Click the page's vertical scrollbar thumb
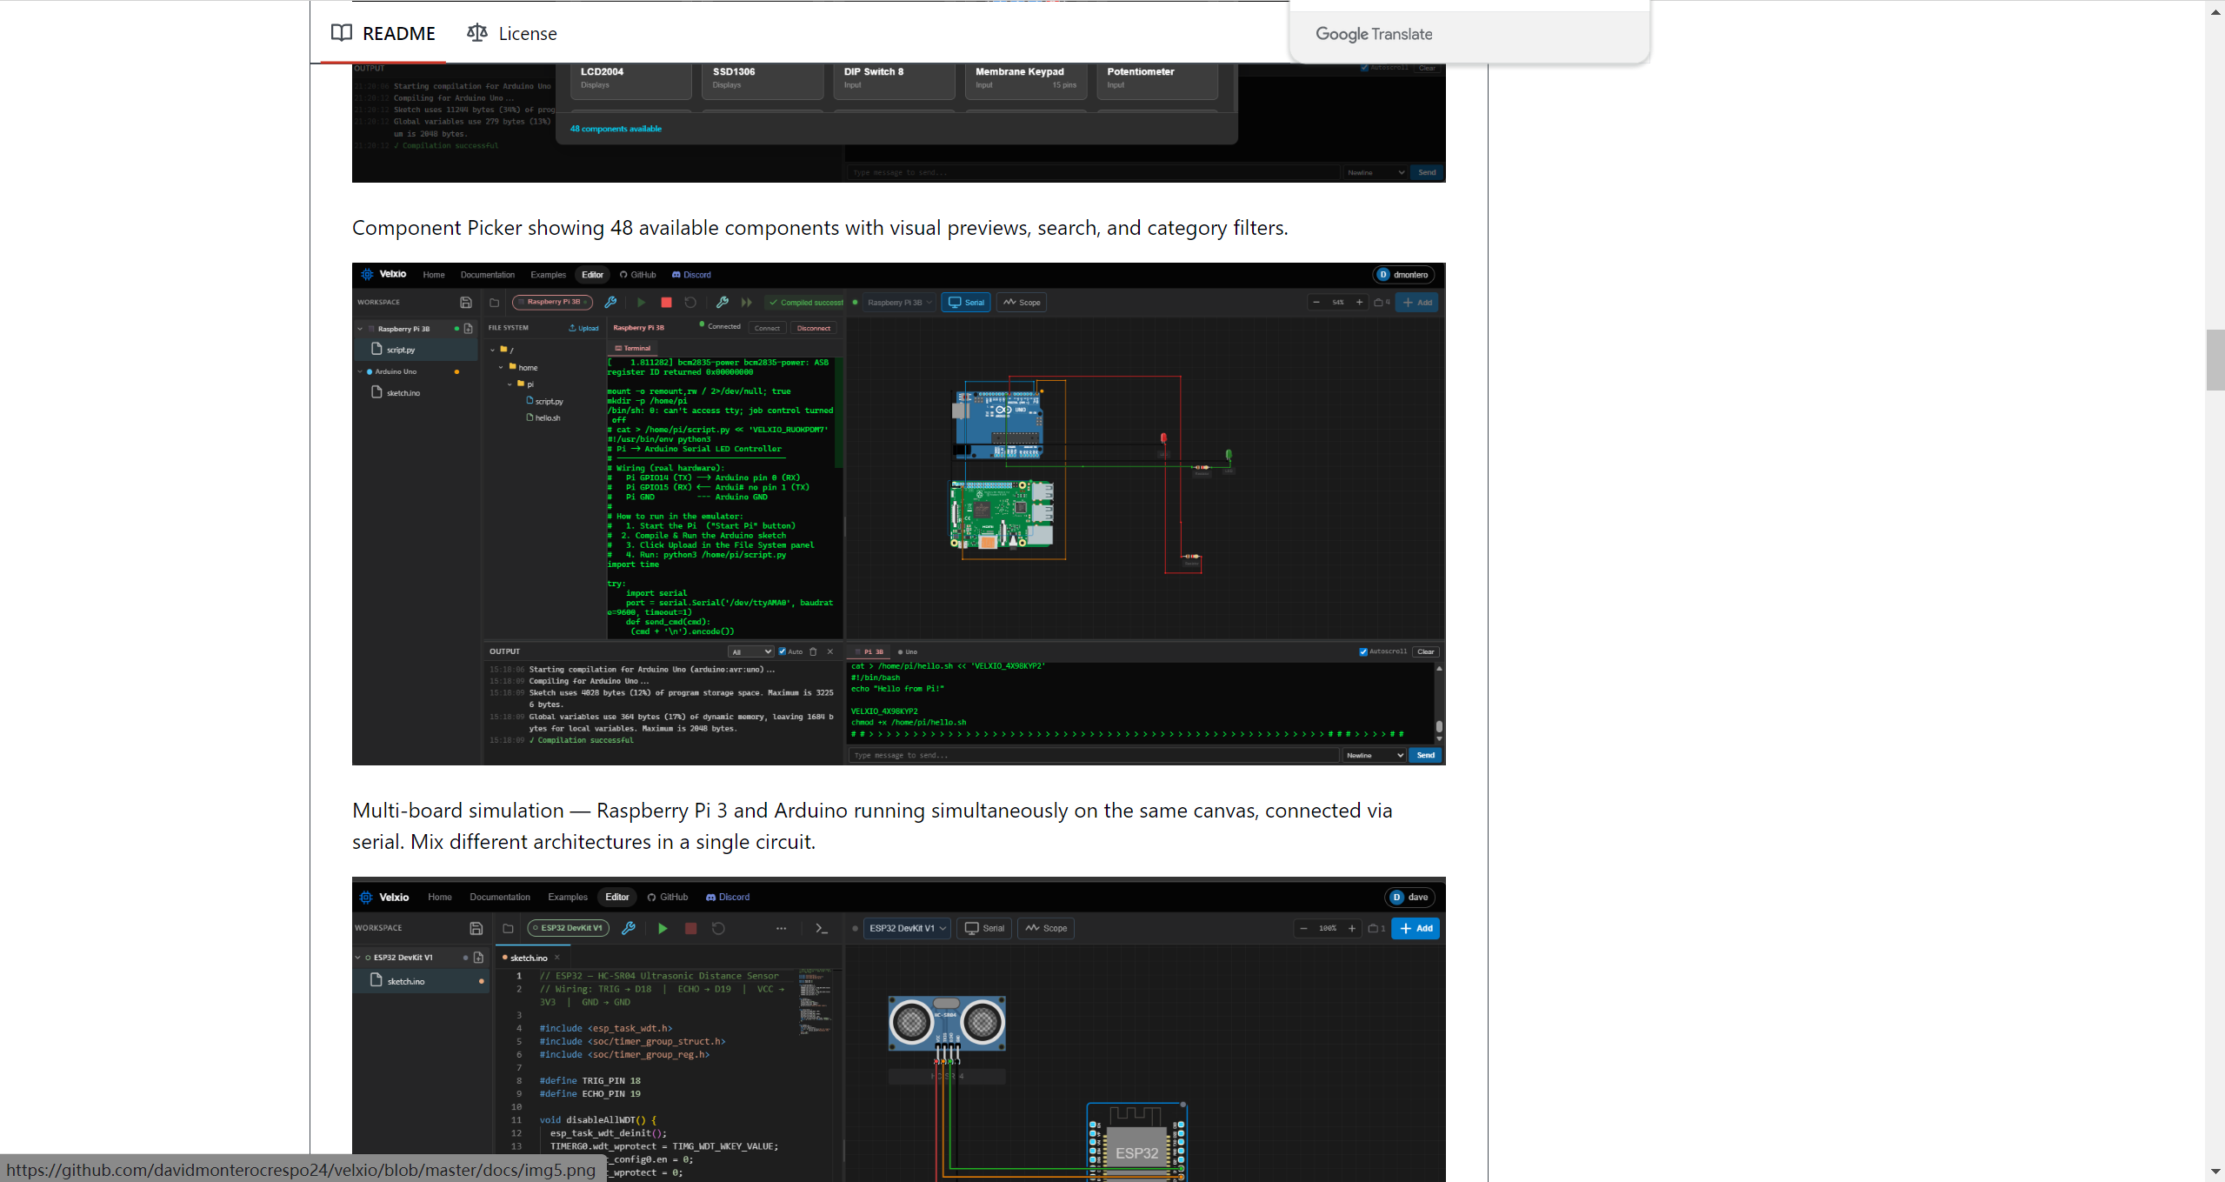Screen dimensions: 2225x1182 tap(2215, 360)
